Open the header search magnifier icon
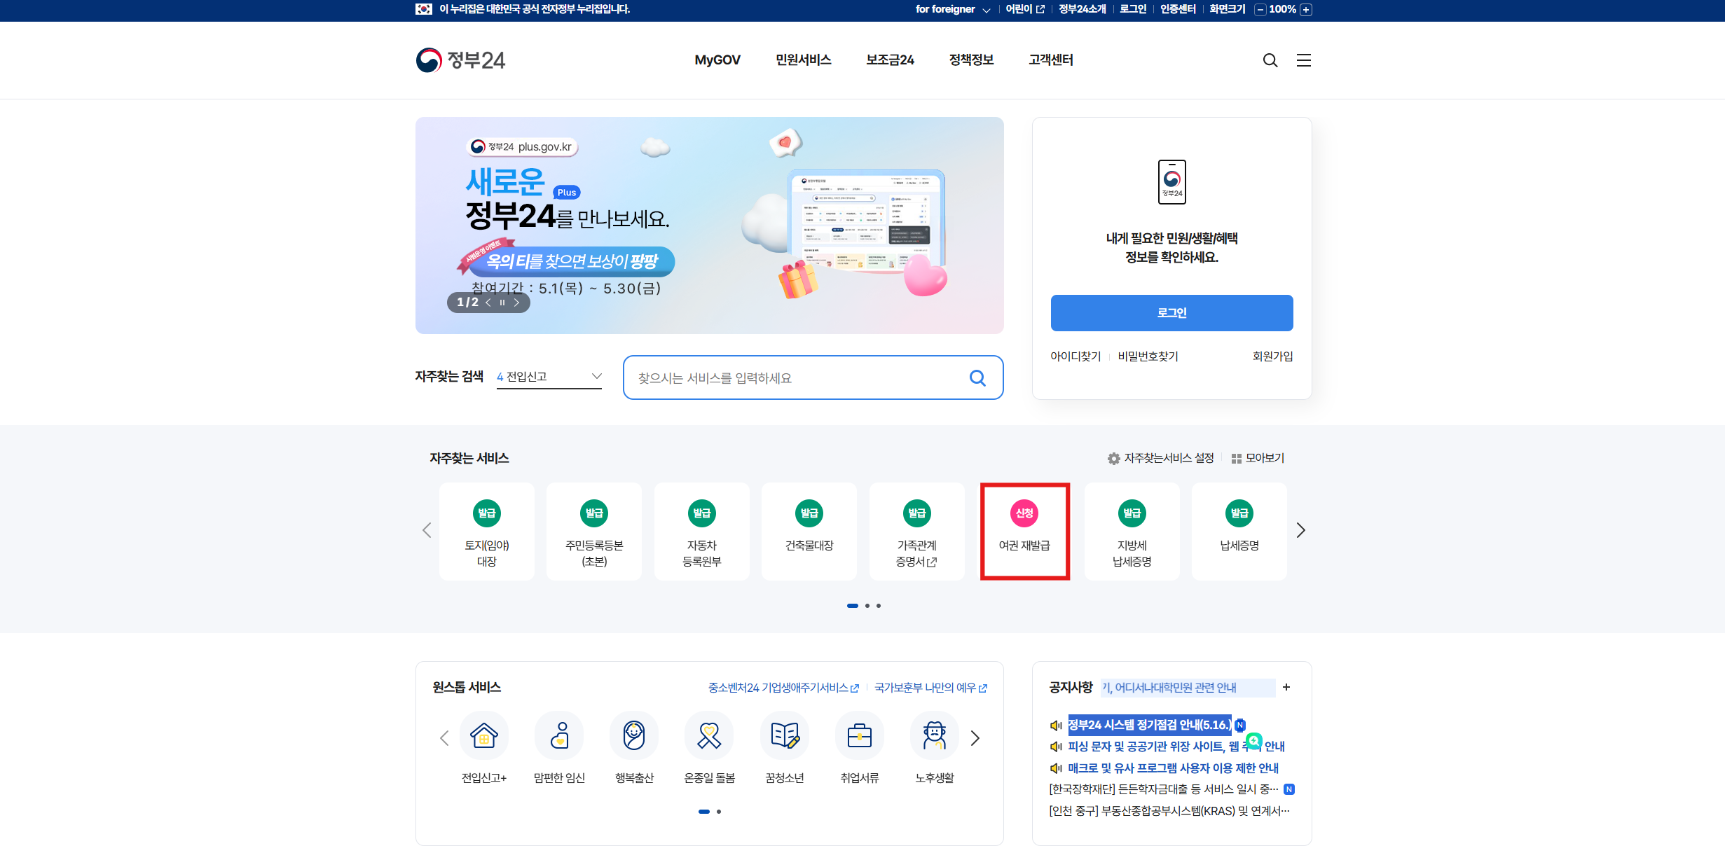The height and width of the screenshot is (860, 1725). pyautogui.click(x=1270, y=60)
